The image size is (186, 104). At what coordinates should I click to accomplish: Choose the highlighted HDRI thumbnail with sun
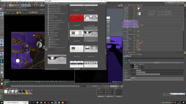click(91, 34)
